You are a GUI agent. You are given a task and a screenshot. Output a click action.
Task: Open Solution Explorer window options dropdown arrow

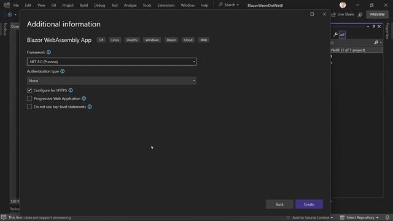(x=368, y=26)
